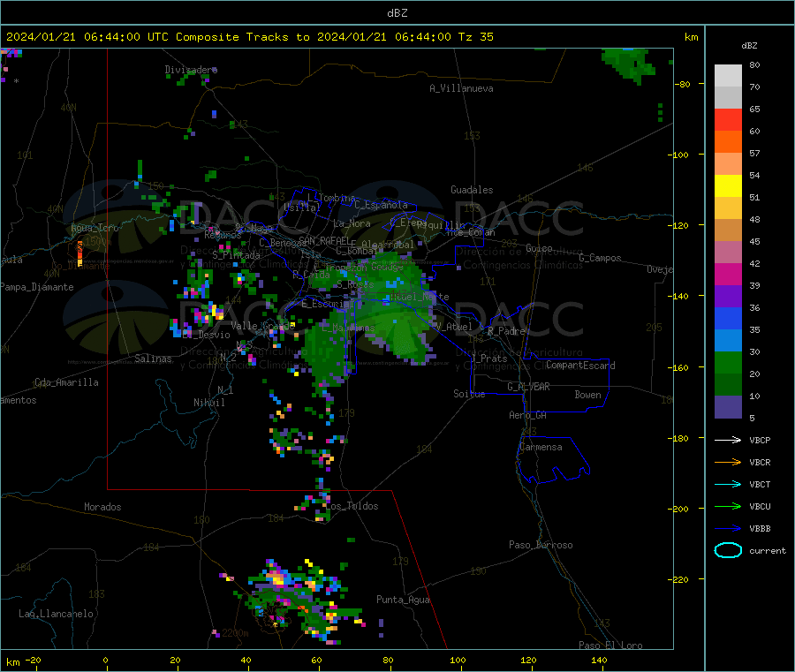Click the 0 km x-axis tick label
Screen dimensions: 795x672
[105, 660]
